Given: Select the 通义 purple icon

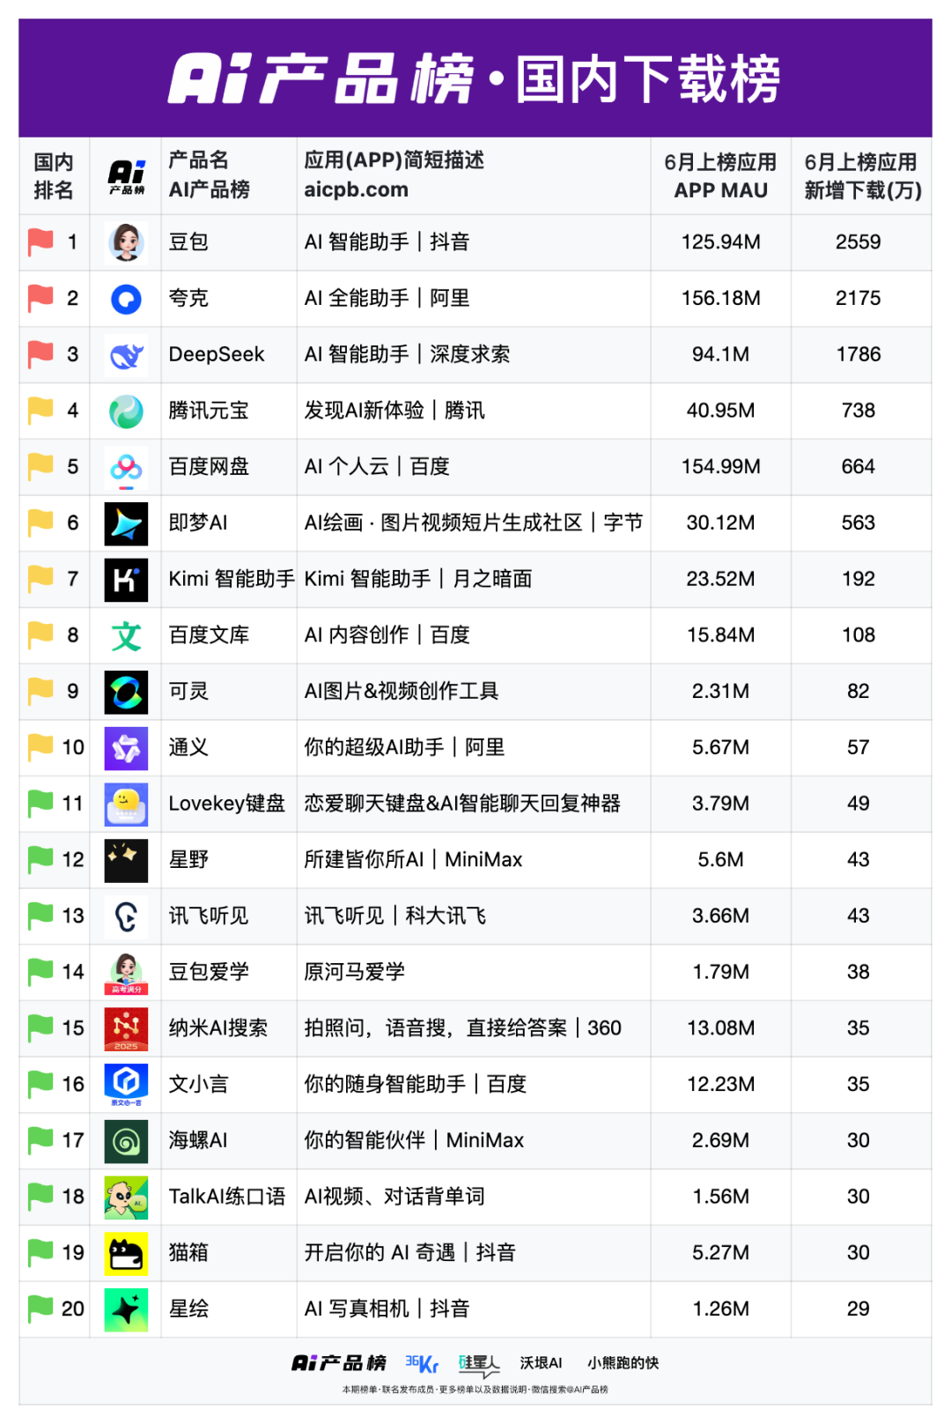Looking at the screenshot, I should (126, 748).
